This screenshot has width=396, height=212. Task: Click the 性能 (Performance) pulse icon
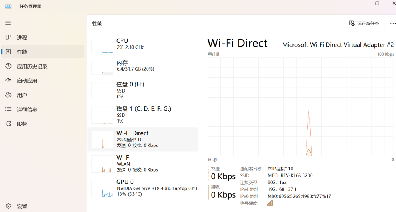(8, 52)
